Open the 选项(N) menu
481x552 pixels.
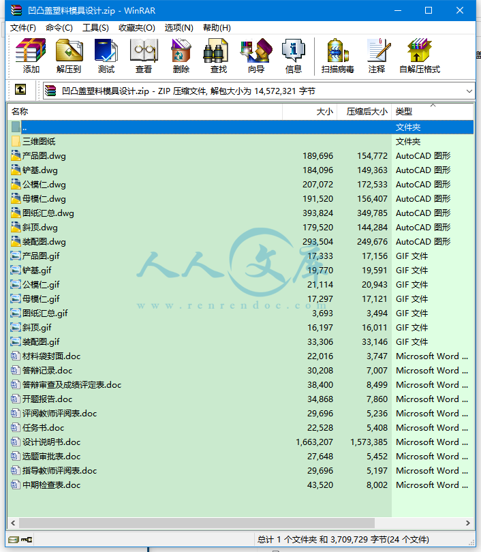(179, 28)
